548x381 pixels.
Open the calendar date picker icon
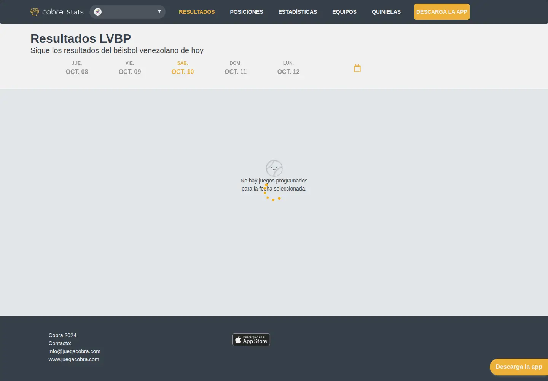click(357, 68)
